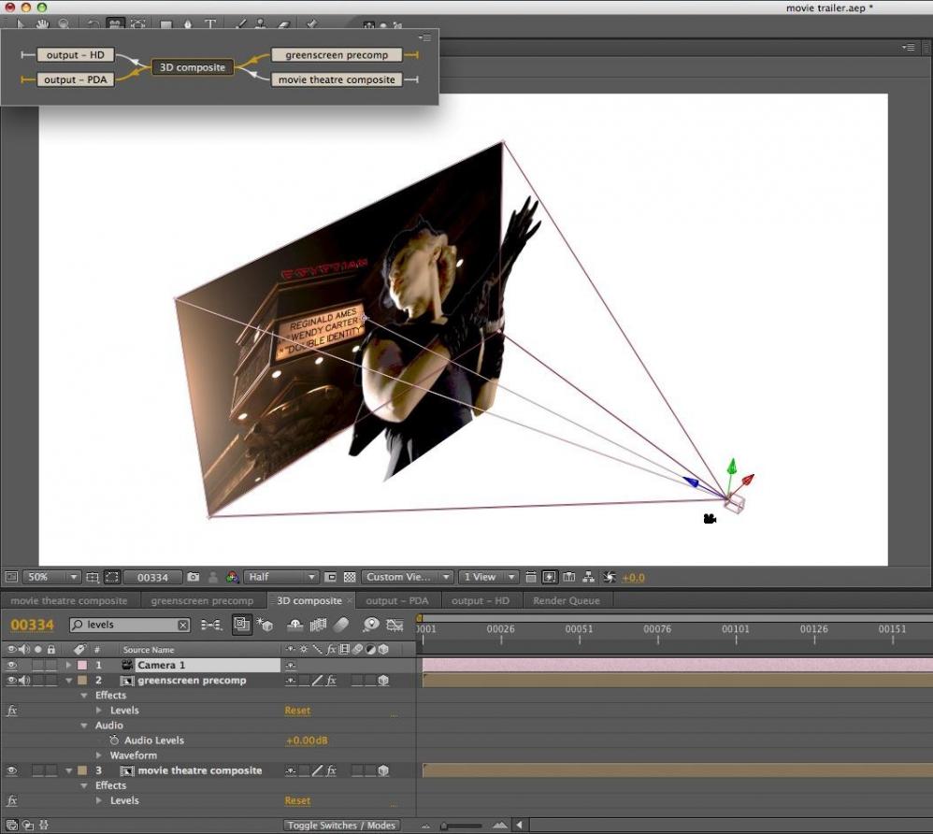933x834 pixels.
Task: Select the Hand tool in the toolbar
Action: pyautogui.click(x=42, y=24)
